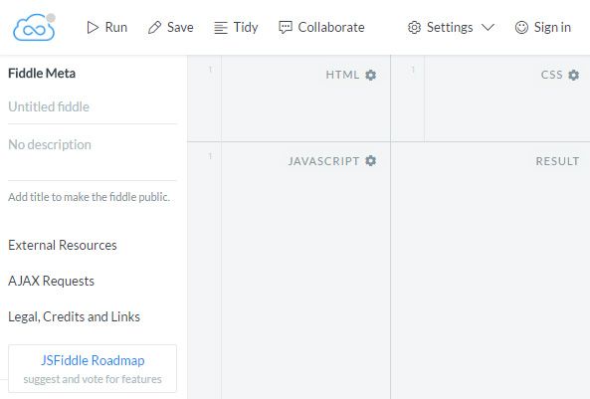Expand the AJAX Requests section
Screen dimensions: 590x399
51,281
